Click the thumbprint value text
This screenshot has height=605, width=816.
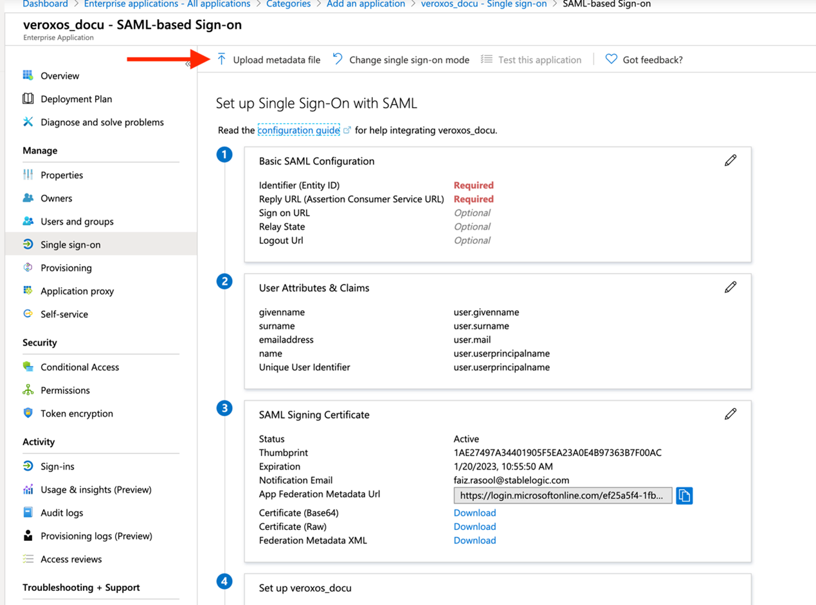click(558, 453)
